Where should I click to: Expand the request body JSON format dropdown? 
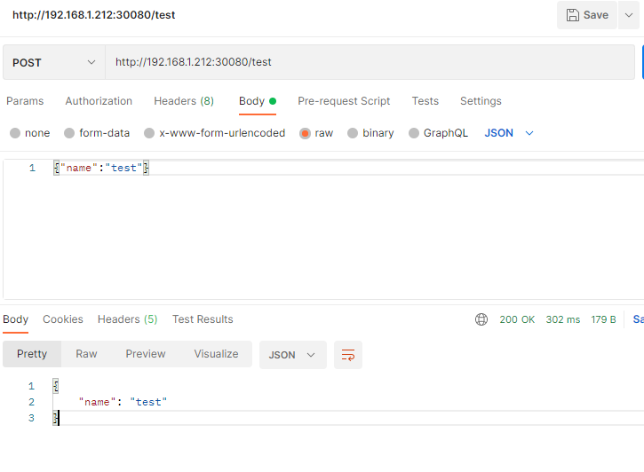click(510, 133)
